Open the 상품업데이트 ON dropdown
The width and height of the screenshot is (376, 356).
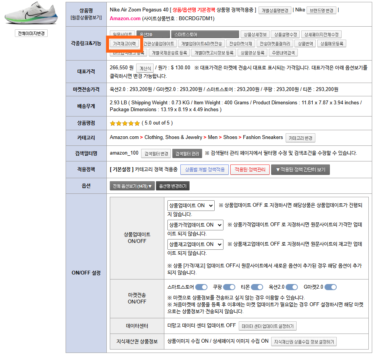tap(191, 205)
